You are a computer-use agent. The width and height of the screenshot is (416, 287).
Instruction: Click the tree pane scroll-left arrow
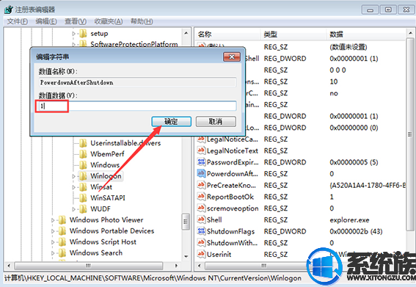tap(9, 266)
